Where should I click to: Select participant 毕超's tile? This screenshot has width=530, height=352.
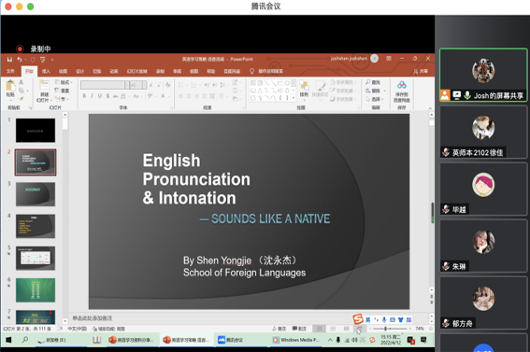click(x=483, y=189)
